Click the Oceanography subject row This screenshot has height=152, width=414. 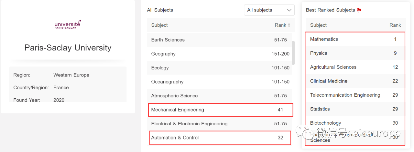(x=219, y=82)
